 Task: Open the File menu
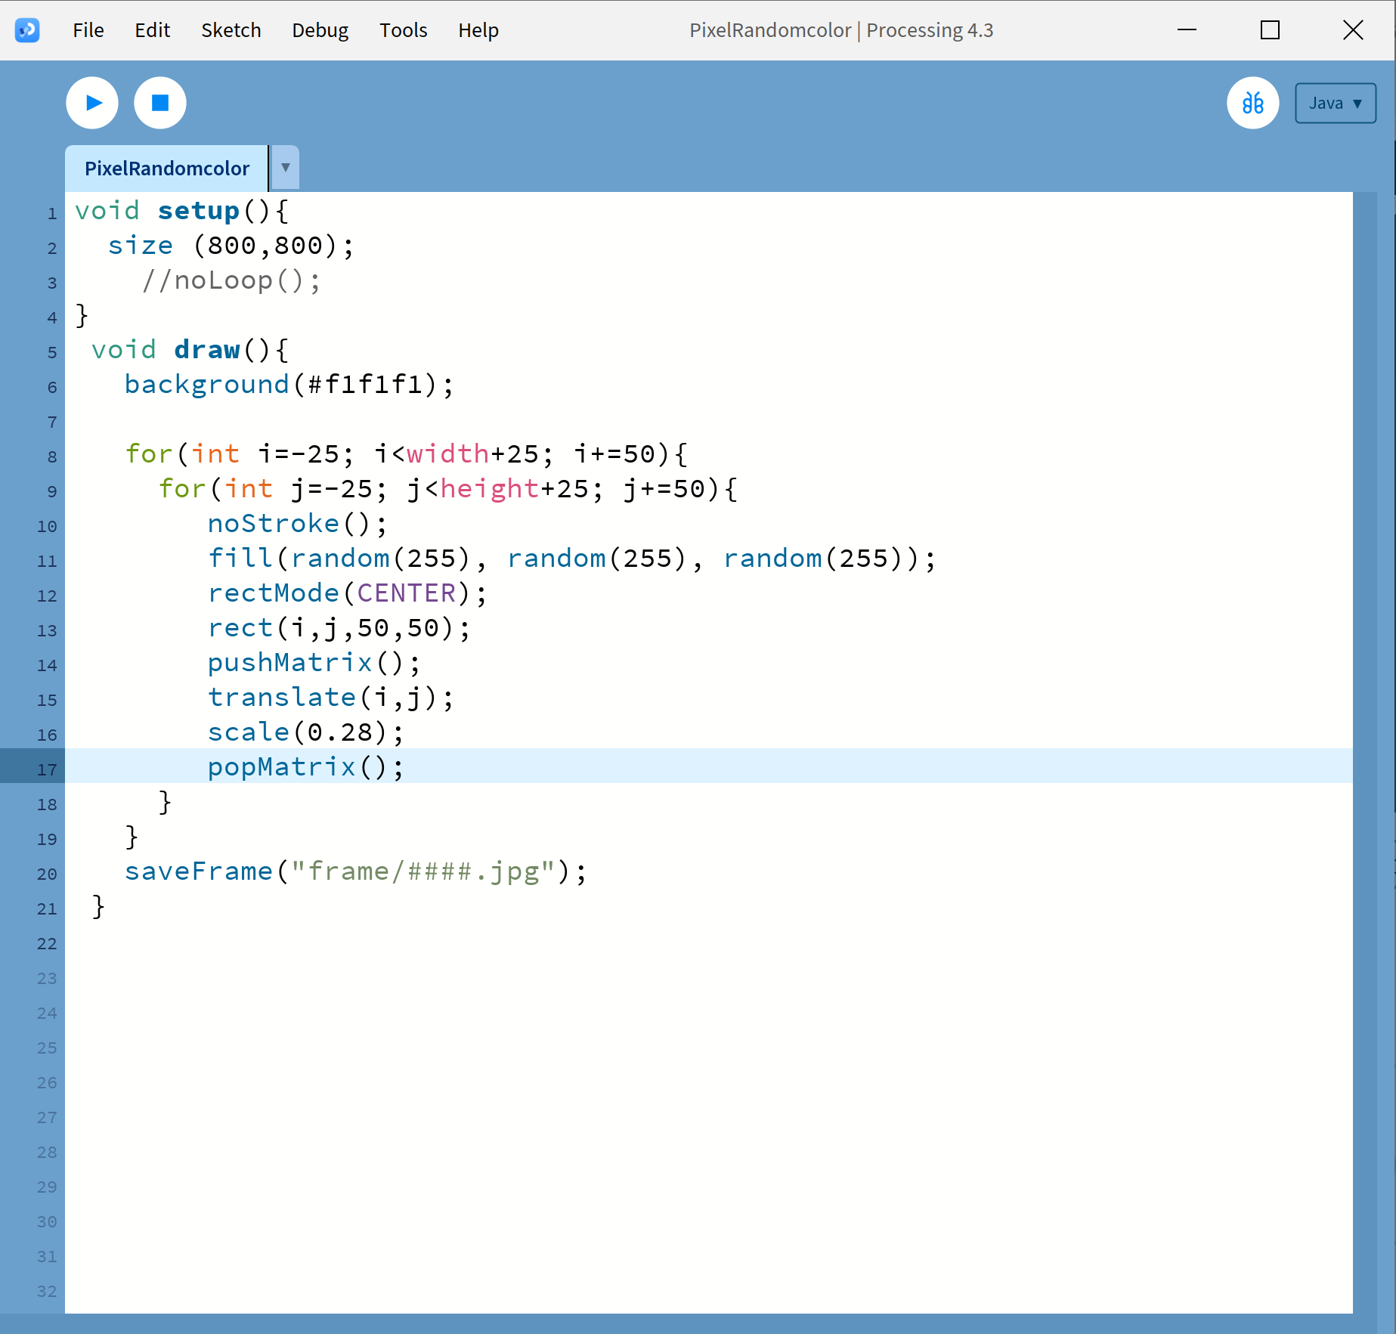pyautogui.click(x=88, y=30)
